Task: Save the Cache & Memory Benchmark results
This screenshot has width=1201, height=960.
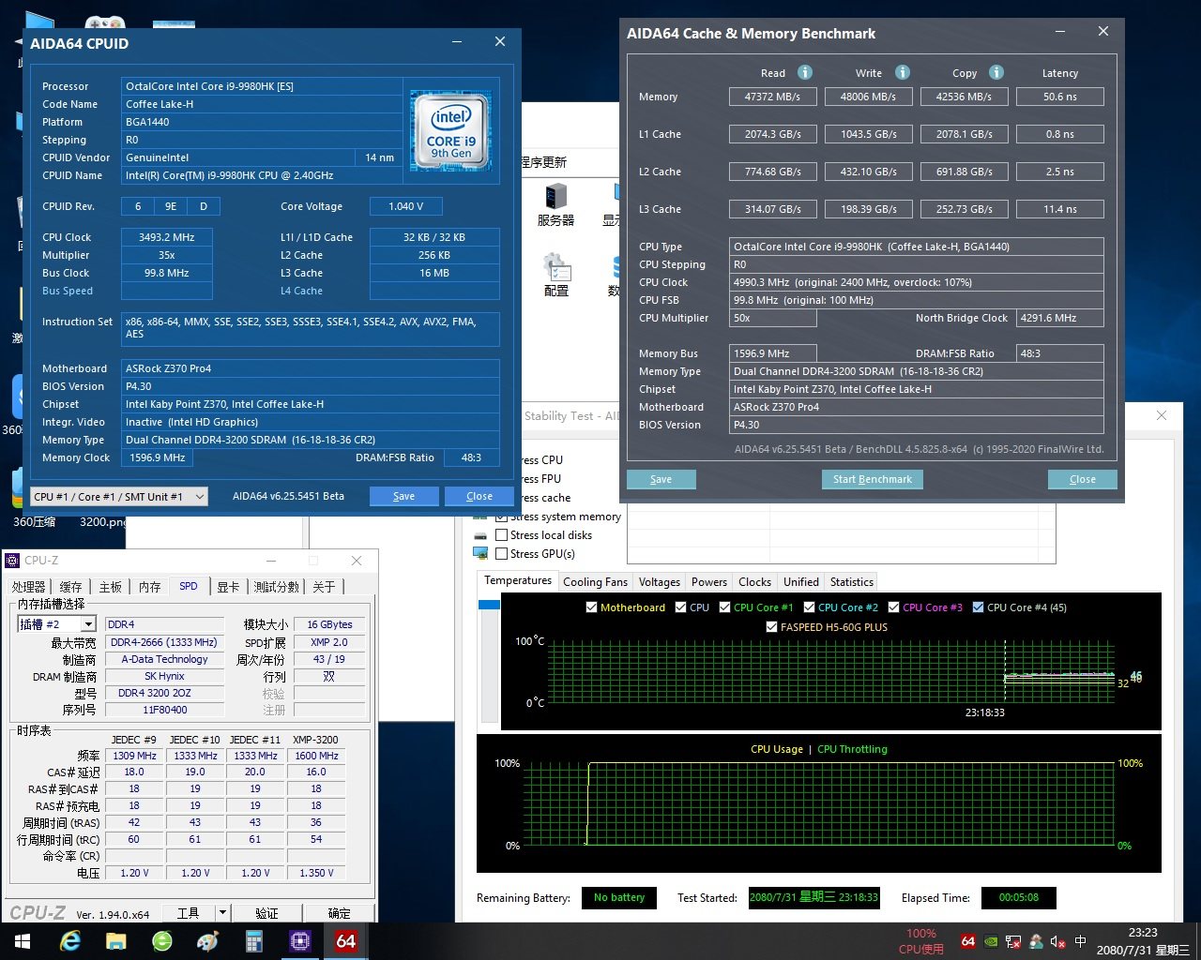Action: point(661,479)
